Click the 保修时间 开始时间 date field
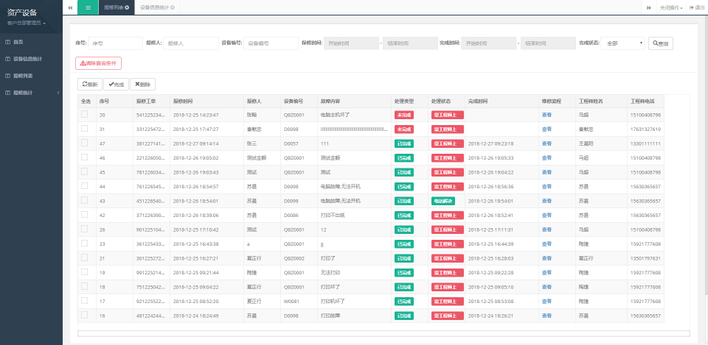The width and height of the screenshot is (708, 345). 351,43
